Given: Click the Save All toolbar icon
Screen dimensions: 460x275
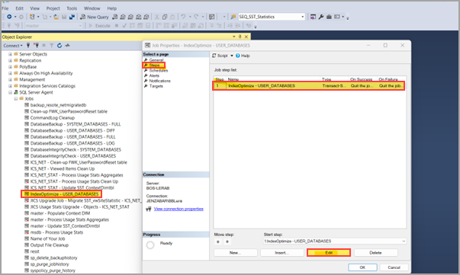Looking at the screenshot, I should point(72,17).
